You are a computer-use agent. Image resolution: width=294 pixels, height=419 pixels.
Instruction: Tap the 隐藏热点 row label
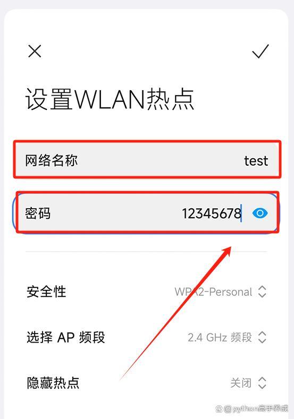coord(53,383)
